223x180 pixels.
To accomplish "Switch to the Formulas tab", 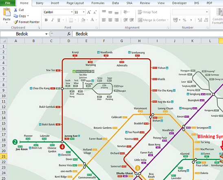I will pyautogui.click(x=98, y=3).
